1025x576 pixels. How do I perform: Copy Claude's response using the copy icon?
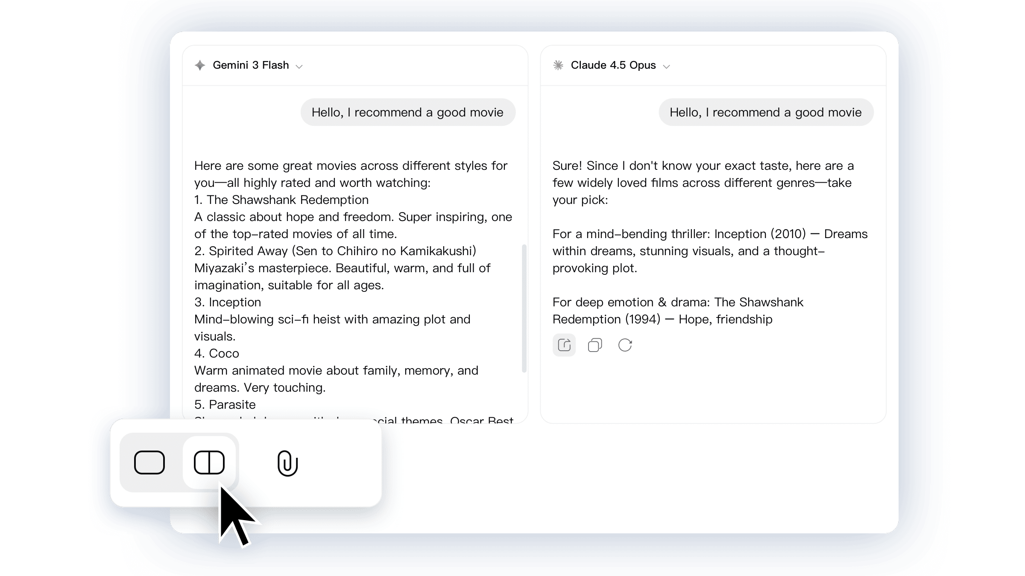[595, 345]
